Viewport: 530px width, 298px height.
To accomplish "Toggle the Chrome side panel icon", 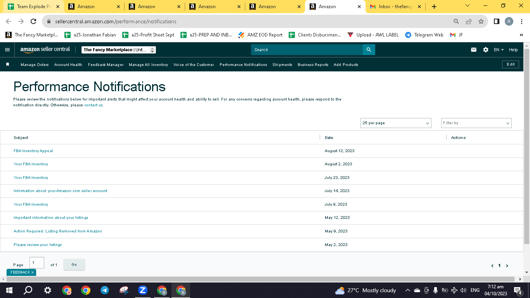I will click(496, 22).
